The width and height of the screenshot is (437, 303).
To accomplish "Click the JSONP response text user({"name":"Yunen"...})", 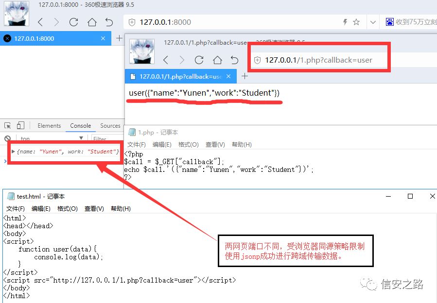I will click(204, 93).
